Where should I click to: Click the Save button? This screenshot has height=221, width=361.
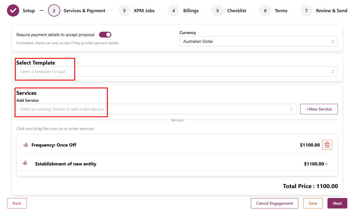[x=313, y=203]
